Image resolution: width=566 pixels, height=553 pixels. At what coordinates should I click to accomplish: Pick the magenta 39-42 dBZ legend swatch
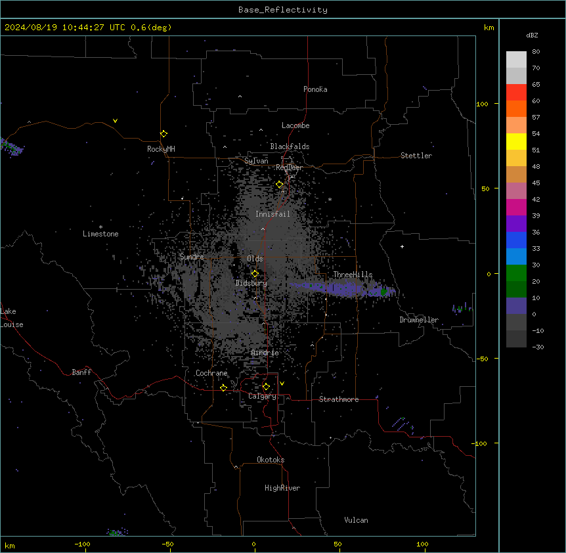coord(516,207)
